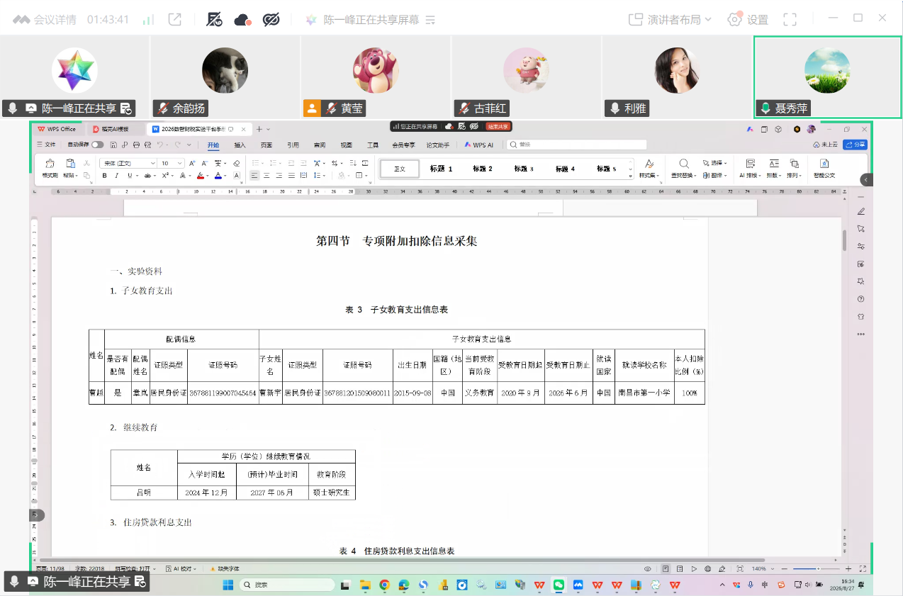Click the blue 分享 button in WPS
Image resolution: width=903 pixels, height=596 pixels.
(855, 145)
